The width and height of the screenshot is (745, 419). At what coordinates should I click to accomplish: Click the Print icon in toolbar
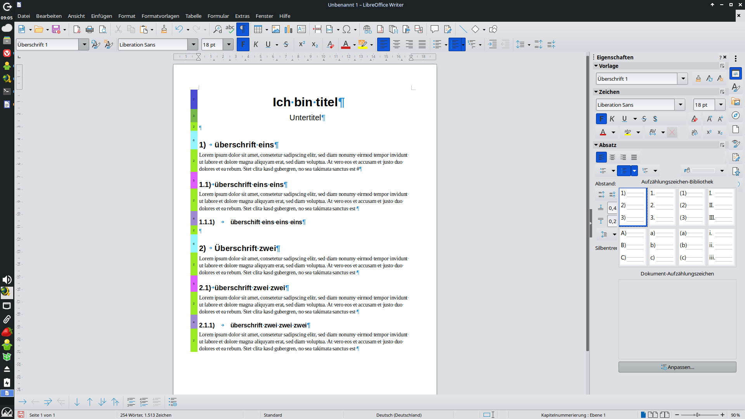[90, 29]
